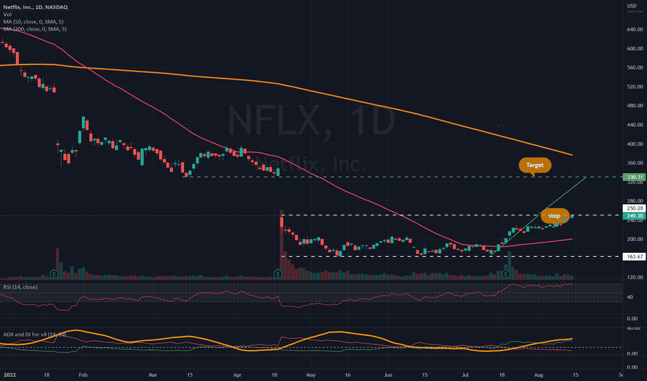
Task: Click the 249.30 current price label
Action: (x=635, y=216)
